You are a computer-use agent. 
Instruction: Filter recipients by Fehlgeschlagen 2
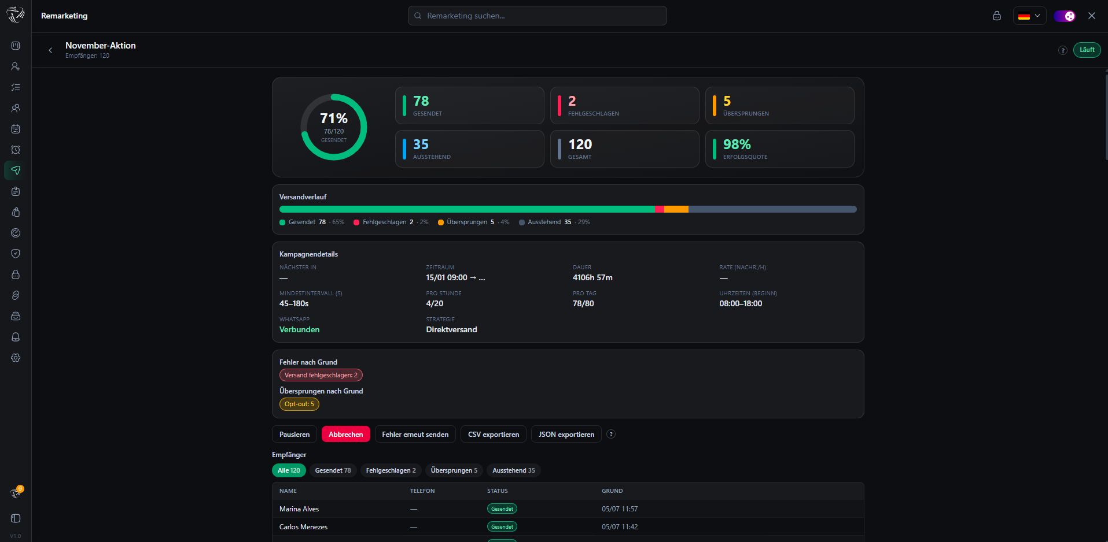[x=391, y=470]
